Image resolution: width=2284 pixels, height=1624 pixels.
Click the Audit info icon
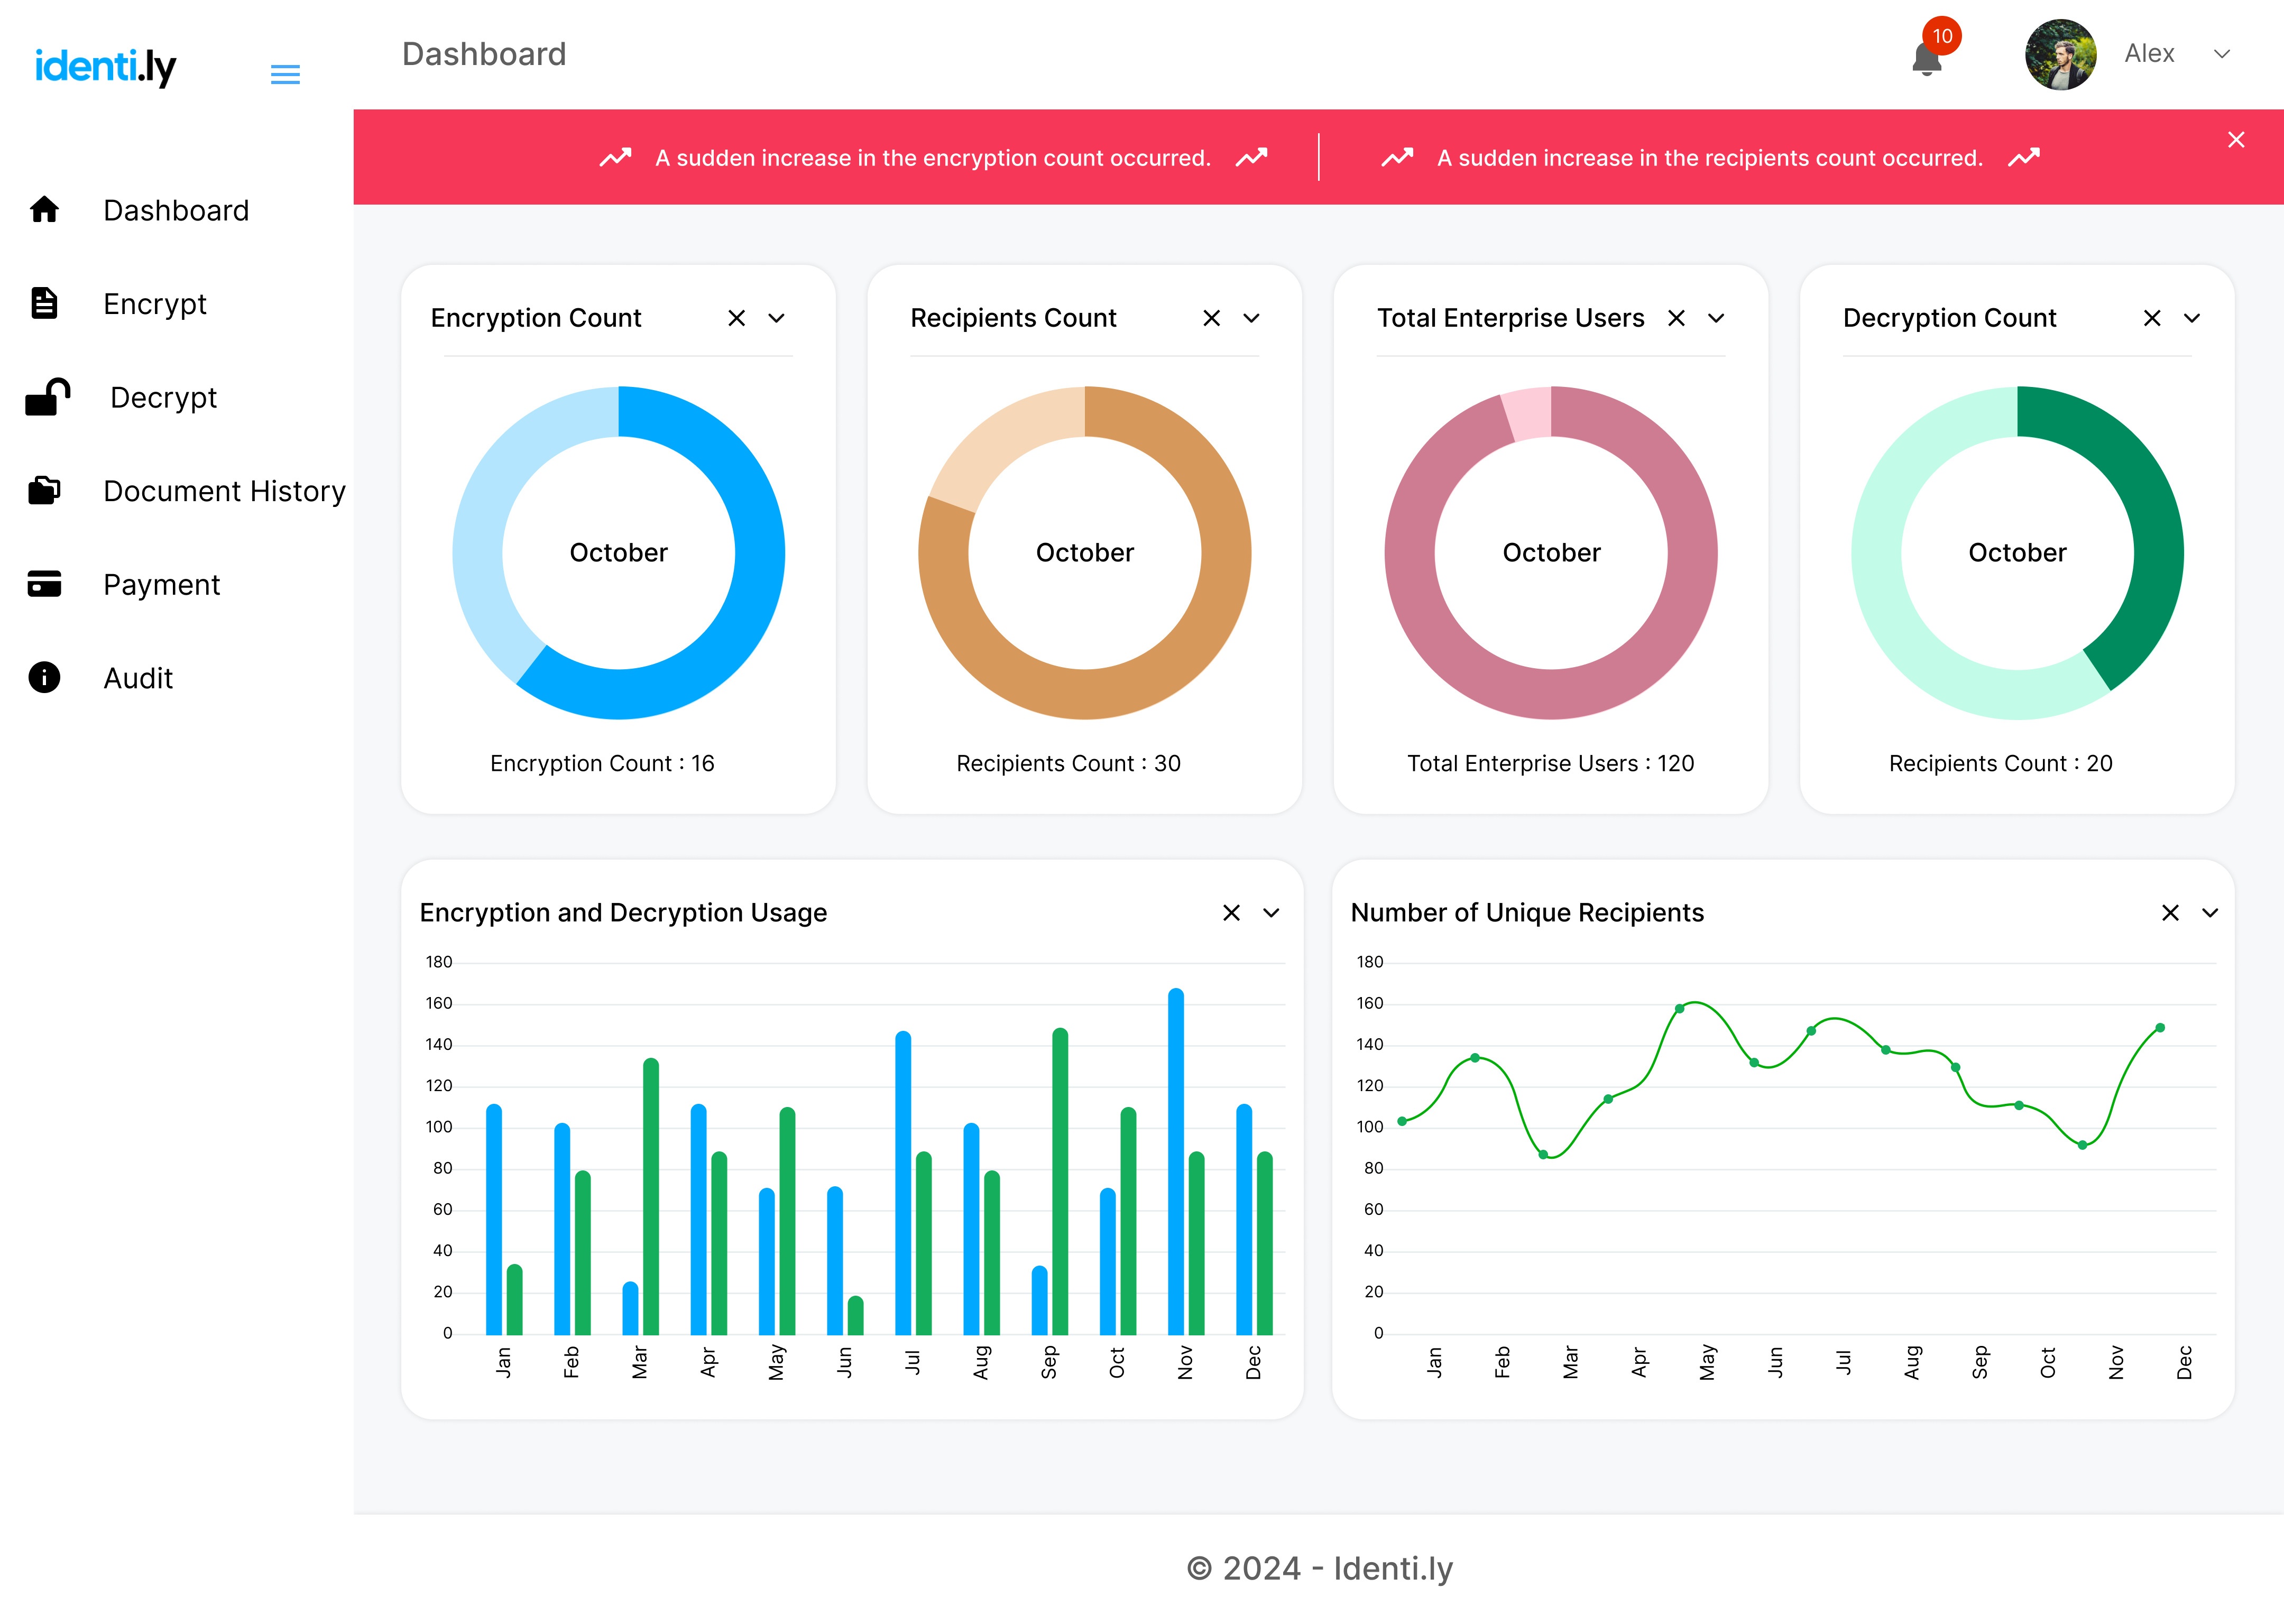coord(44,677)
